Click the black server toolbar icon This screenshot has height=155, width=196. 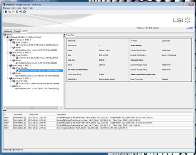[6, 12]
